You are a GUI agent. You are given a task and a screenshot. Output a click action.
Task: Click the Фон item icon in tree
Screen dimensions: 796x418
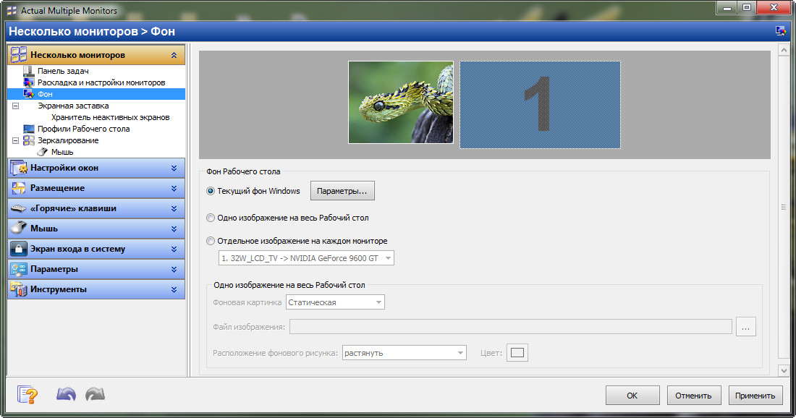pos(29,94)
